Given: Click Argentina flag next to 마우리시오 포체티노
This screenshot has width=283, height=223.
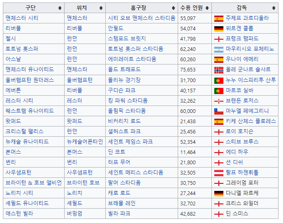Looking at the screenshot, I should pos(219,49).
